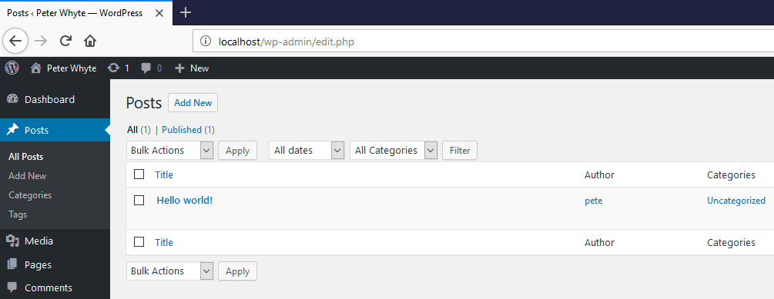Click the plus New icon
The image size is (774, 299).
click(179, 68)
